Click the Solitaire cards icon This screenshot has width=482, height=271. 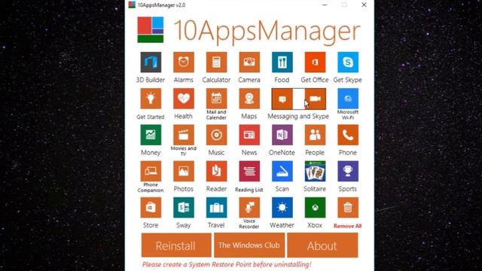point(315,171)
